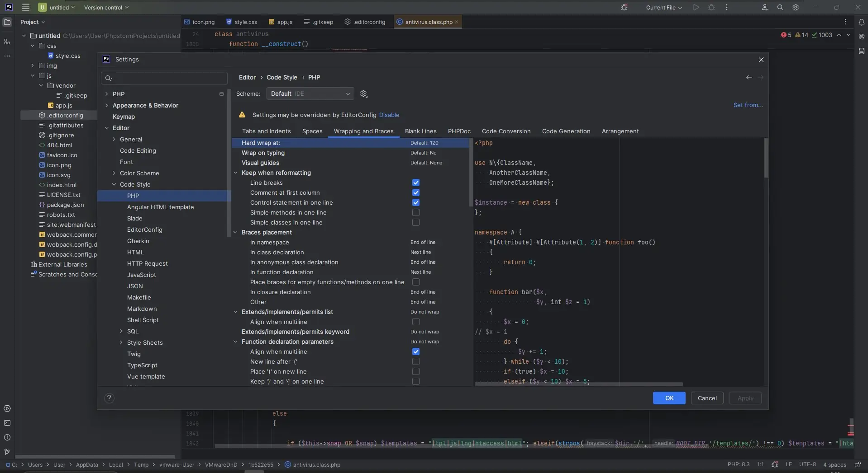The height and width of the screenshot is (473, 868).
Task: Open the Terminal tool window icon
Action: (x=7, y=423)
